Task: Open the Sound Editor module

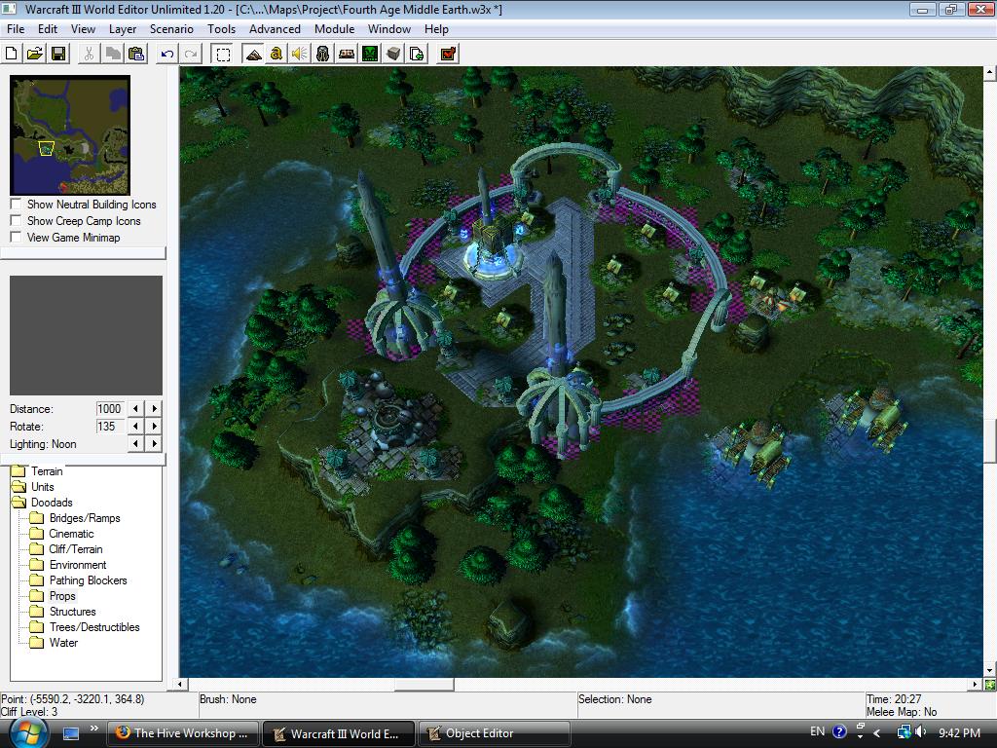Action: point(300,55)
